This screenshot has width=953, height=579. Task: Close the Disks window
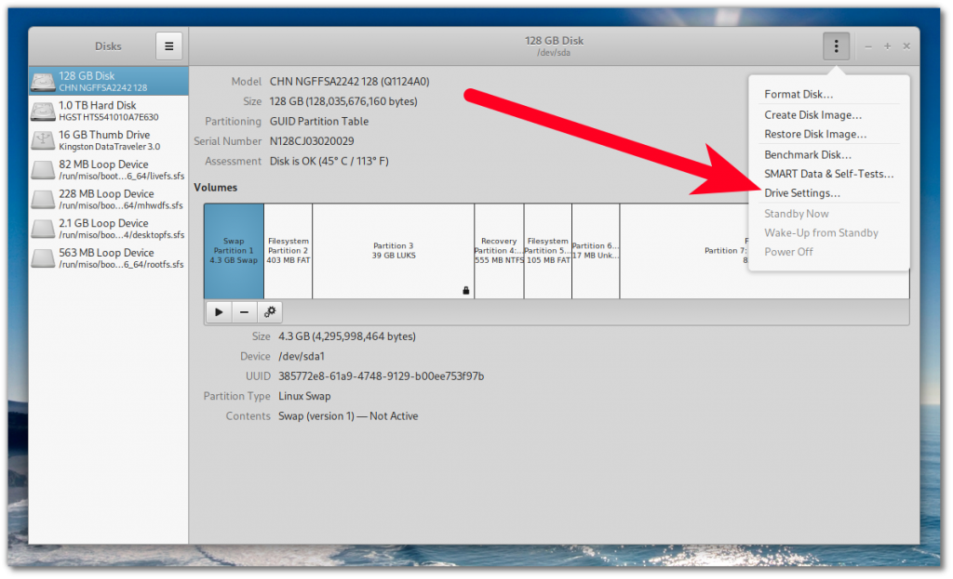[x=906, y=46]
